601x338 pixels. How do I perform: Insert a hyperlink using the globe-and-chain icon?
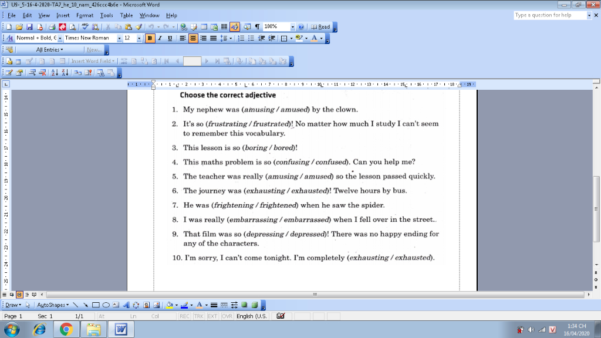tap(184, 27)
